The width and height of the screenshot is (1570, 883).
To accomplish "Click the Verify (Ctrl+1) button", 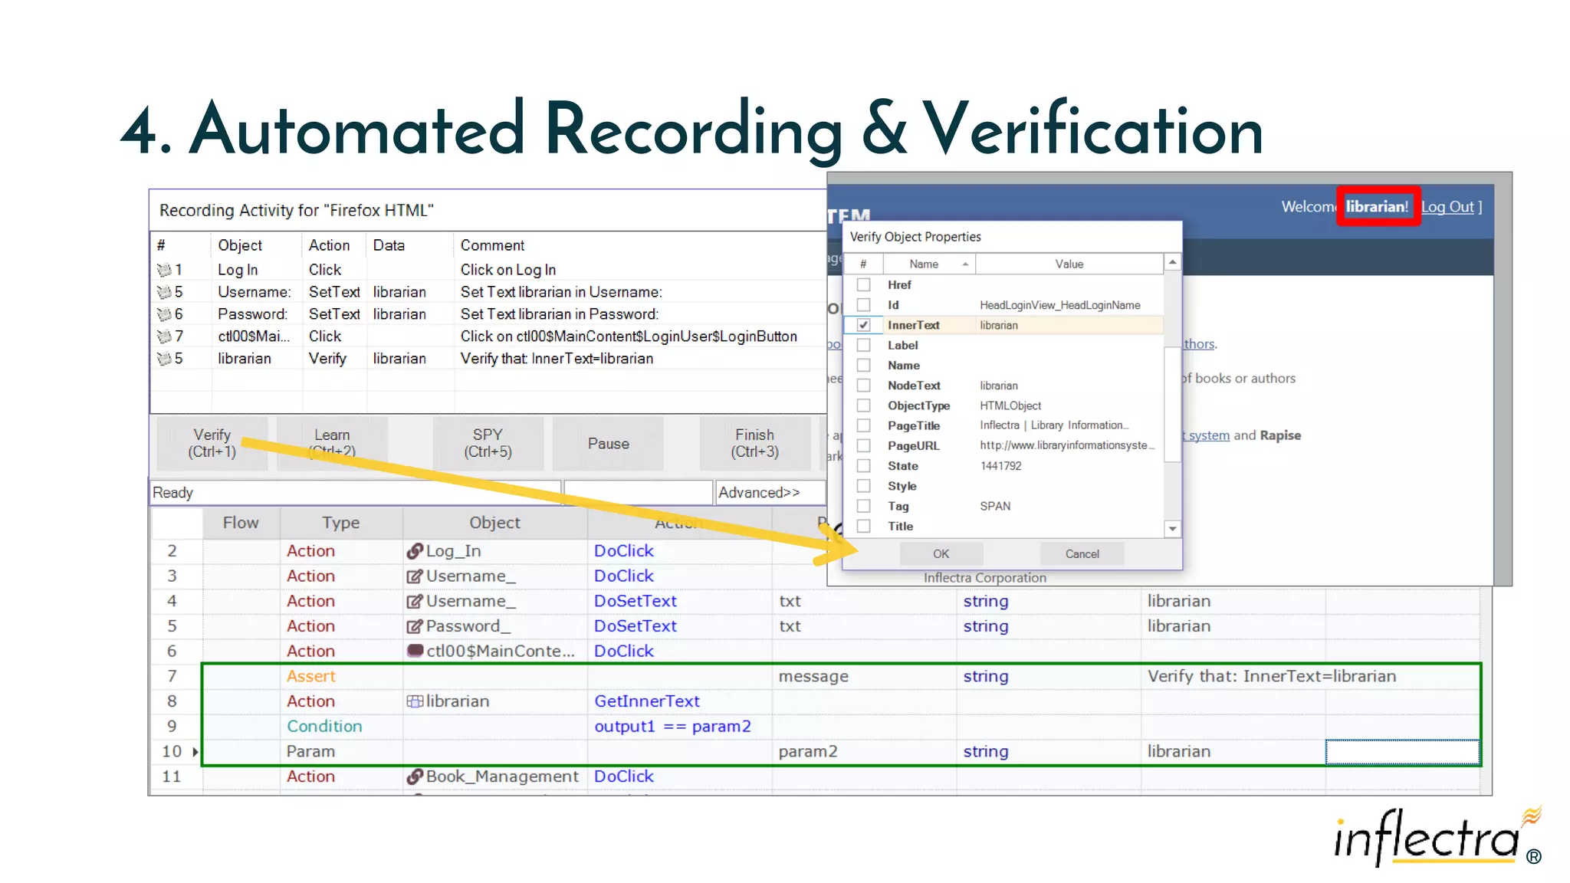I will pyautogui.click(x=212, y=444).
